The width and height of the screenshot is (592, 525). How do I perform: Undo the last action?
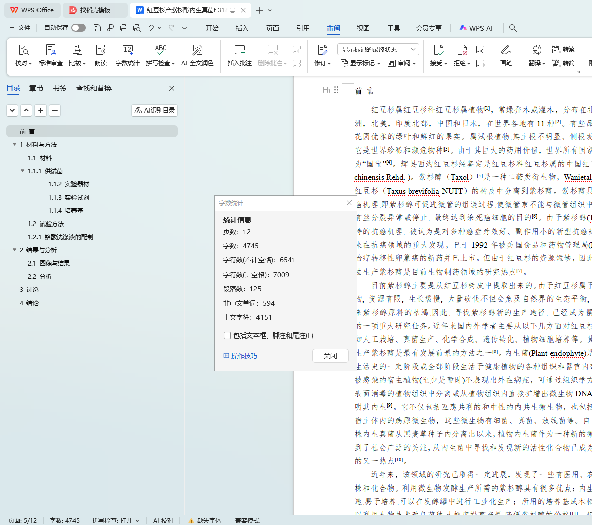151,28
